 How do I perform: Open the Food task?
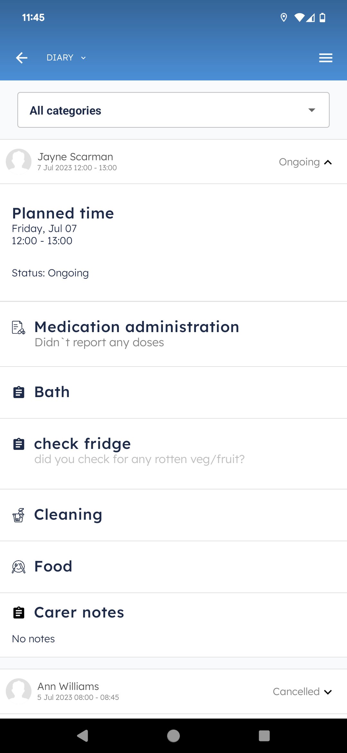pyautogui.click(x=53, y=567)
